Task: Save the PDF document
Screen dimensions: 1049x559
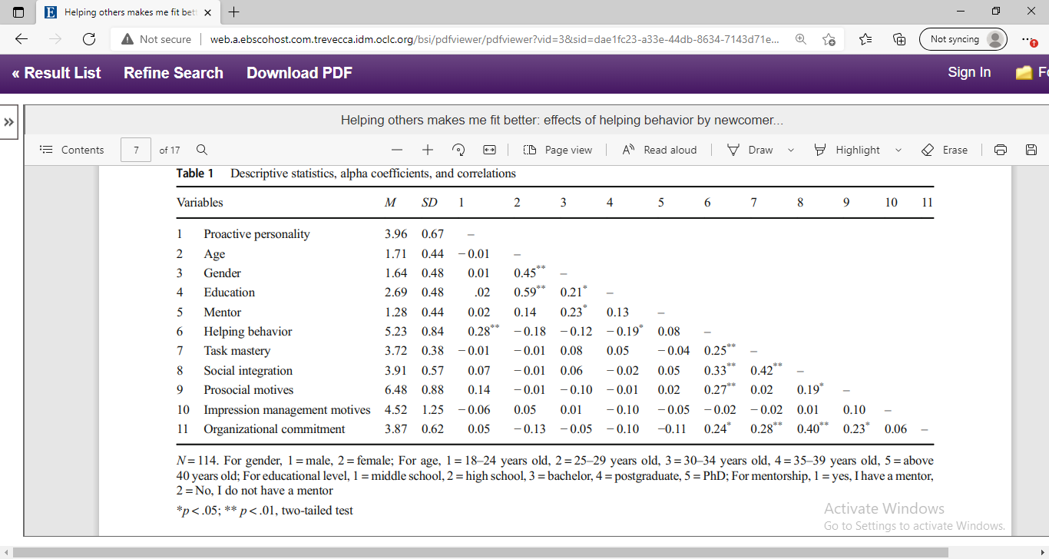Action: (x=1031, y=150)
